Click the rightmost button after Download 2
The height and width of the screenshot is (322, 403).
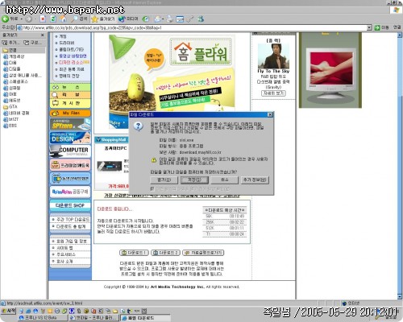pos(203,253)
